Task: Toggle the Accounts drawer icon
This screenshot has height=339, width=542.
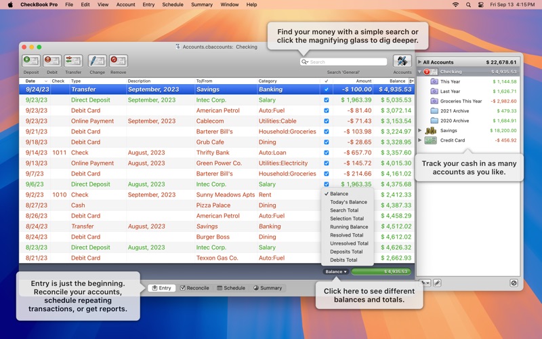Action: pyautogui.click(x=402, y=61)
